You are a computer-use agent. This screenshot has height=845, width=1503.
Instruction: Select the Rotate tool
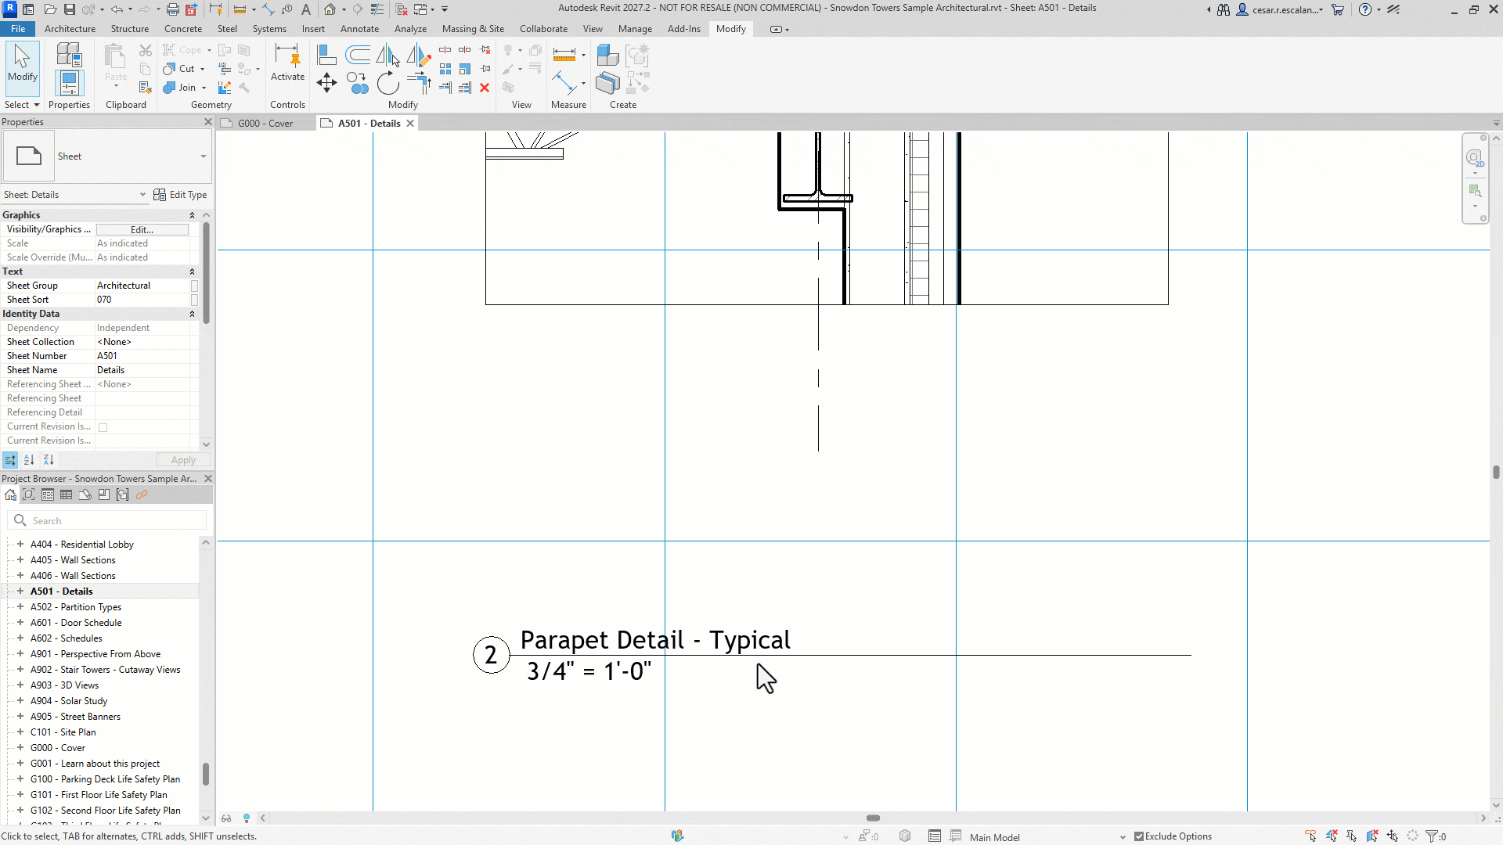(387, 83)
